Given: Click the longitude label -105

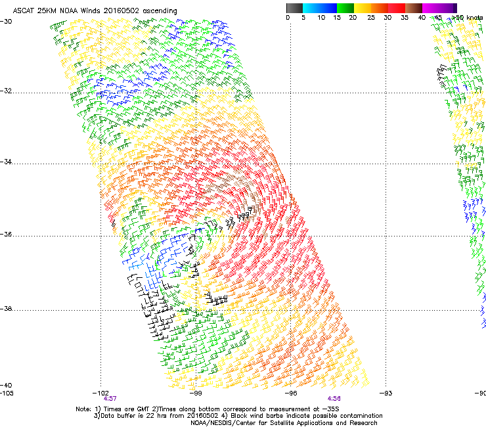Looking at the screenshot, I should (7, 393).
